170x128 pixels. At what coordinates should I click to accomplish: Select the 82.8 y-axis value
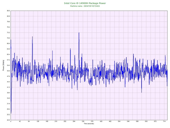point(8,16)
